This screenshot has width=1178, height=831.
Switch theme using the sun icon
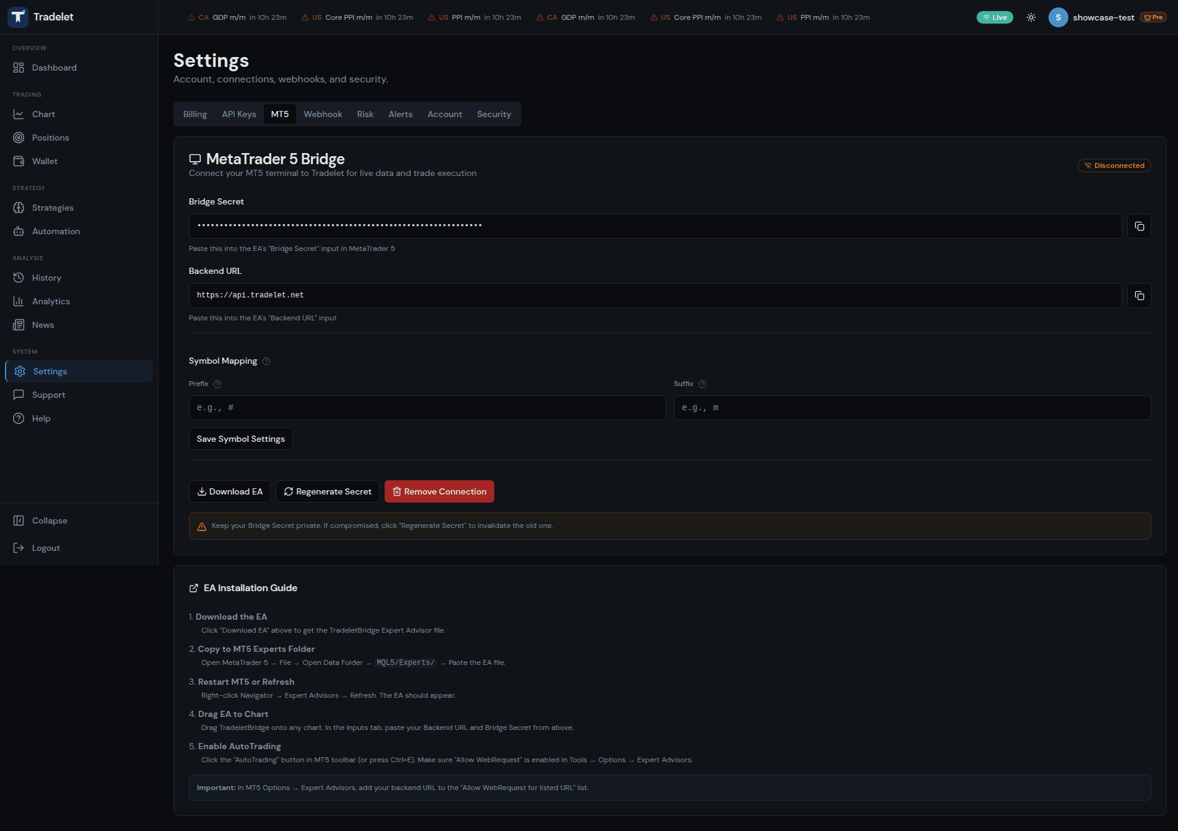pyautogui.click(x=1031, y=17)
